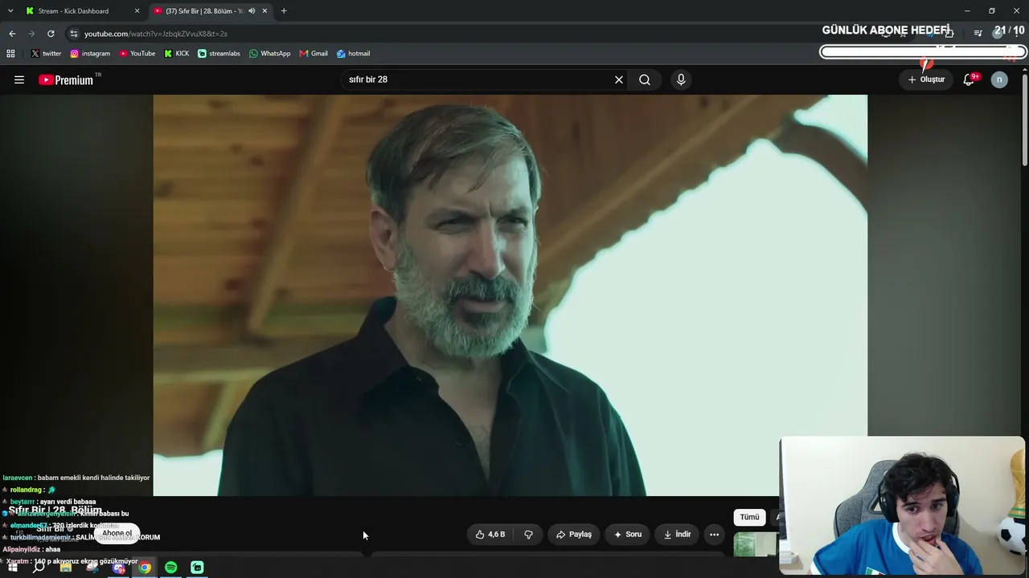Viewport: 1029px width, 578px height.
Task: Go back with the browser back arrow
Action: click(12, 34)
